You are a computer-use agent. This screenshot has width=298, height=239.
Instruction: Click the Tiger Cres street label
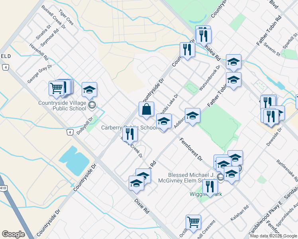[66, 17]
